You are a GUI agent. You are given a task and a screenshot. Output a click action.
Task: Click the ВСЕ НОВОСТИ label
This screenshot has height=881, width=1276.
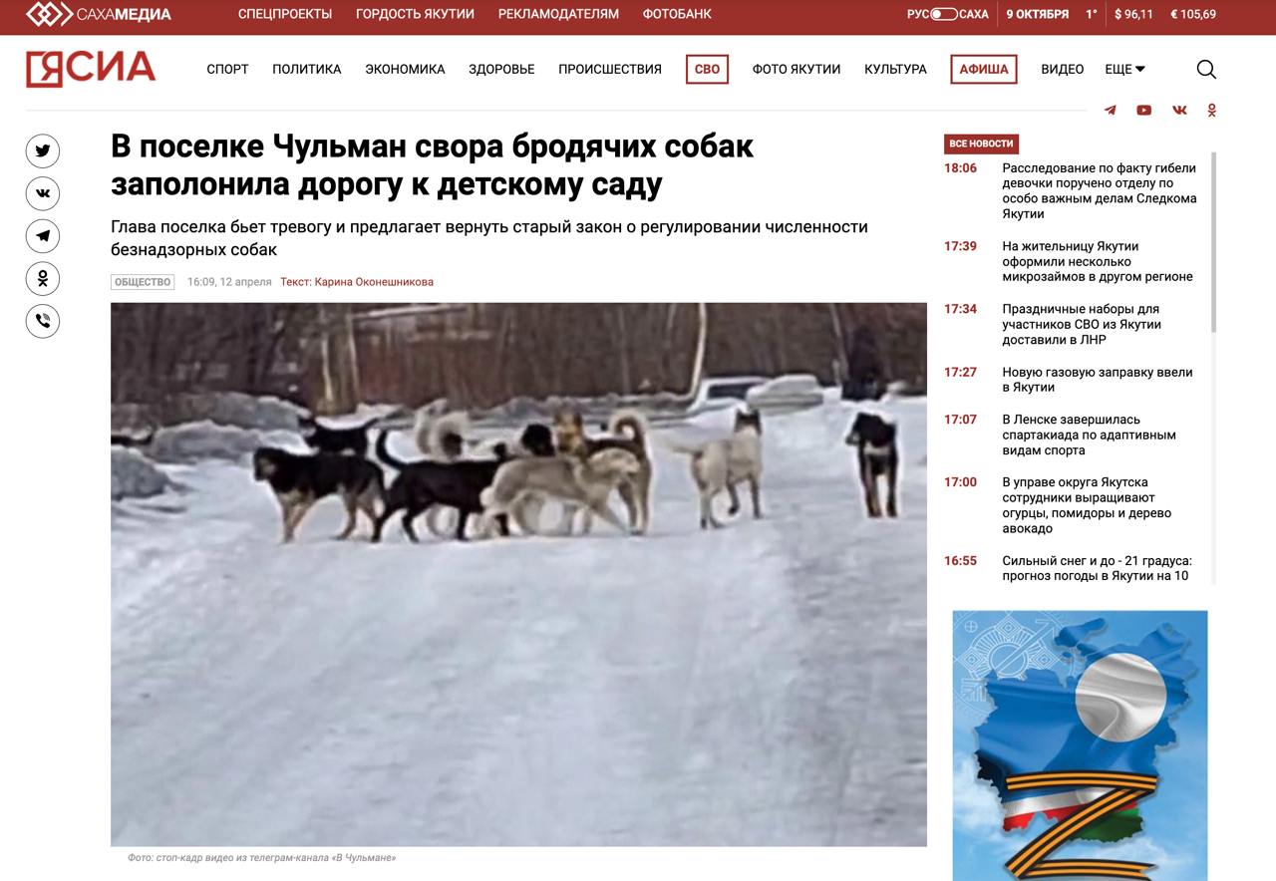pos(981,144)
